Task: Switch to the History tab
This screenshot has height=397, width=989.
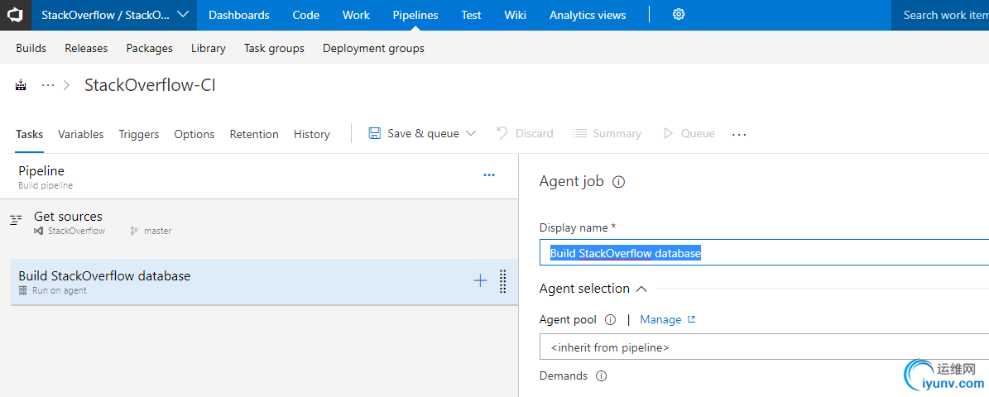Action: point(311,134)
